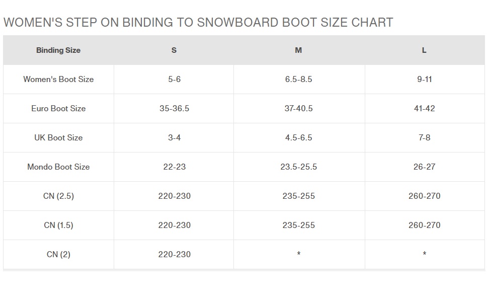Select the Women's Boot Size row label
This screenshot has width=488, height=302.
pos(58,80)
